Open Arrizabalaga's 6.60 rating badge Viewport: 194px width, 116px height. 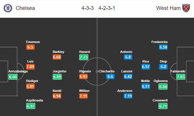click(x=13, y=77)
